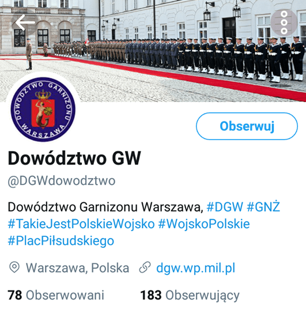Click the Dowództwo Garnizonu Warszawa bio text
Viewport: 306px width, 321px height.
(105, 207)
